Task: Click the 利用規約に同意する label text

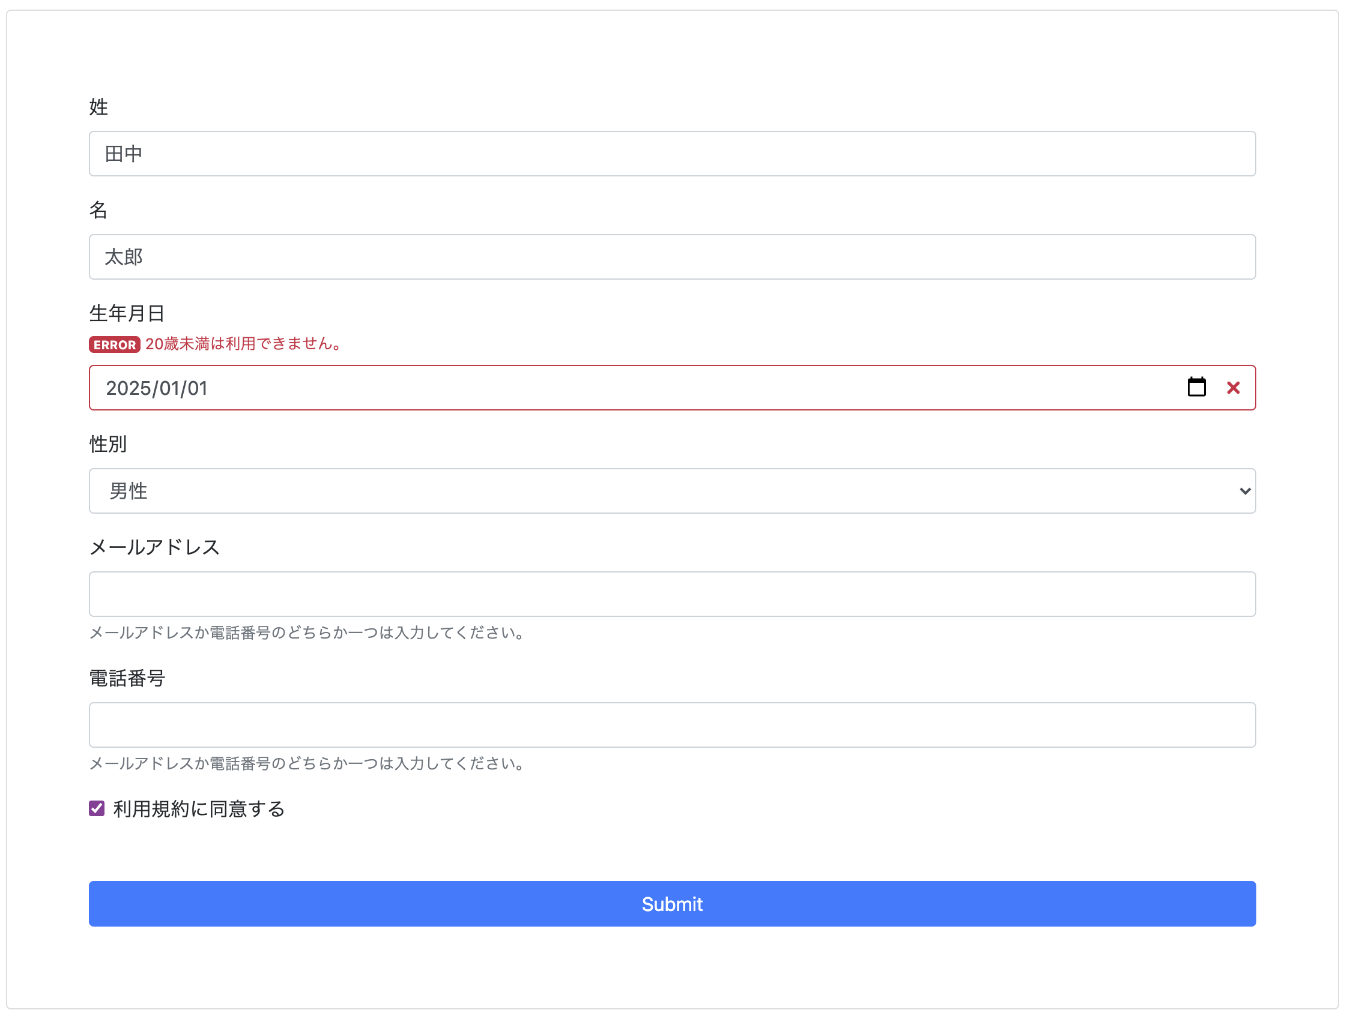Action: pyautogui.click(x=198, y=808)
